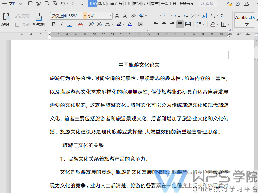The width and height of the screenshot is (258, 193).
Task: Toggle bold formatting
Action: click(54, 24)
